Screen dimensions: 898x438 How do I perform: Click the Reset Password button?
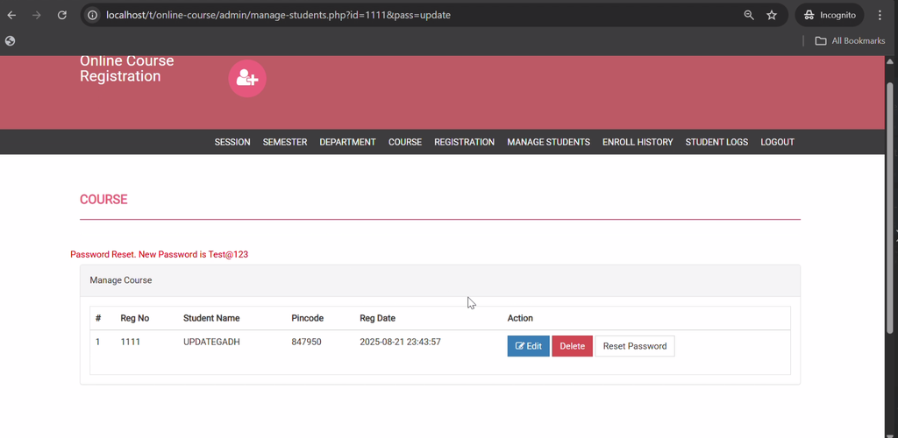pos(635,346)
